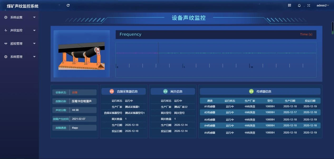Click the 声纹监控 waveform icon
The width and height of the screenshot is (334, 159).
click(x=6, y=30)
